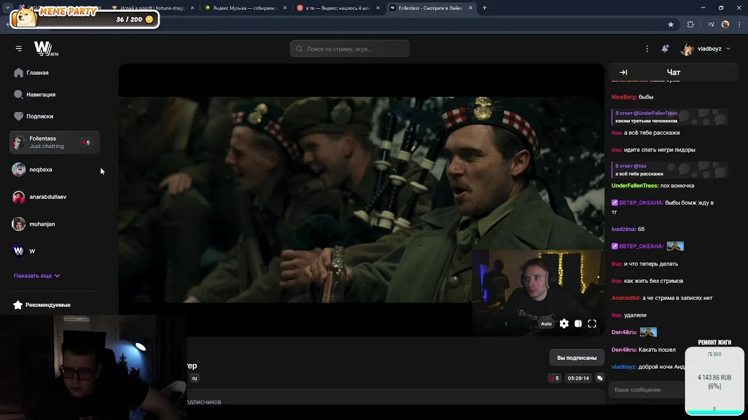Open Android94 username in chat
The height and width of the screenshot is (420, 748).
point(626,298)
